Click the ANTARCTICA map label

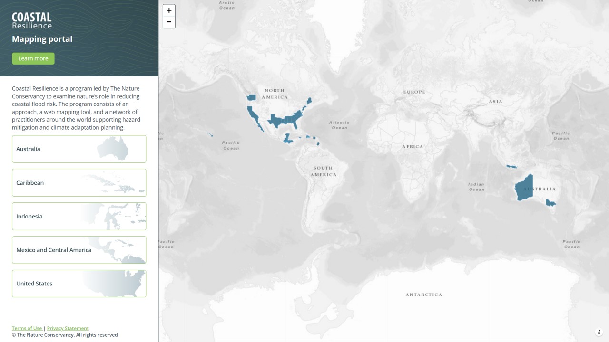[x=424, y=294]
